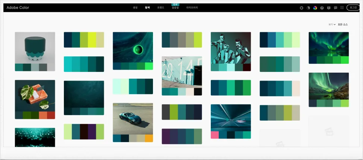Pick the dark purple swatch in lime-purple palette
Viewport: 363px width, 160px height.
point(92,132)
